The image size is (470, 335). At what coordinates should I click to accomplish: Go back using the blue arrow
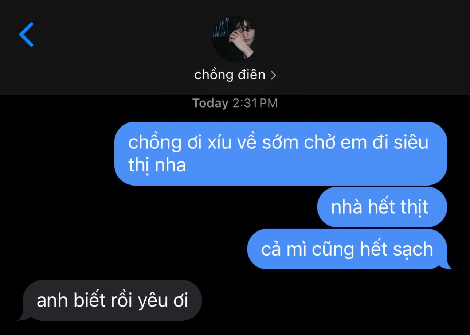pyautogui.click(x=26, y=35)
